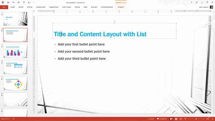
Task: Open the REVIEW tab
Action: pos(77,7)
